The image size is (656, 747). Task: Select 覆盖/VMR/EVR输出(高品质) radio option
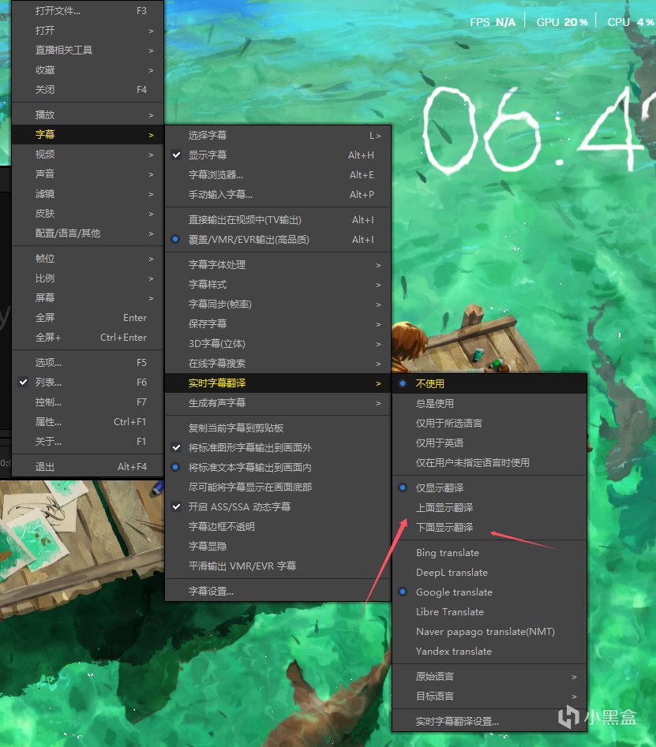pos(278,239)
